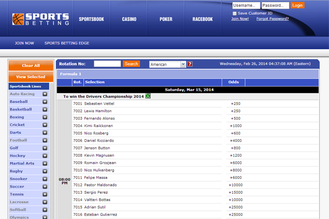
Task: Select Kimi Raikkonen +1000 odds
Action: 236,126
